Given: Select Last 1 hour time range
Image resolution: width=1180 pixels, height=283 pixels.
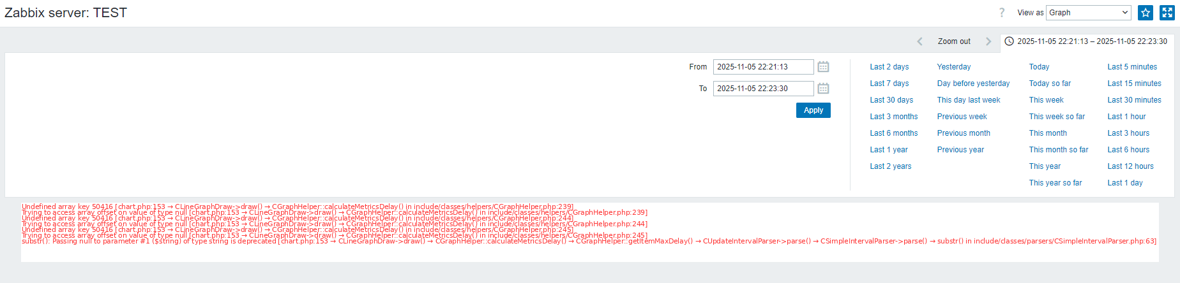Looking at the screenshot, I should pyautogui.click(x=1126, y=117).
